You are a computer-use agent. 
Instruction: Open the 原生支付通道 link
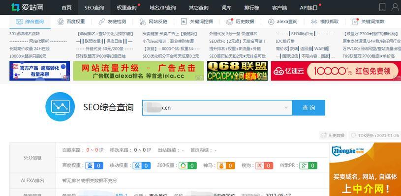point(372,41)
